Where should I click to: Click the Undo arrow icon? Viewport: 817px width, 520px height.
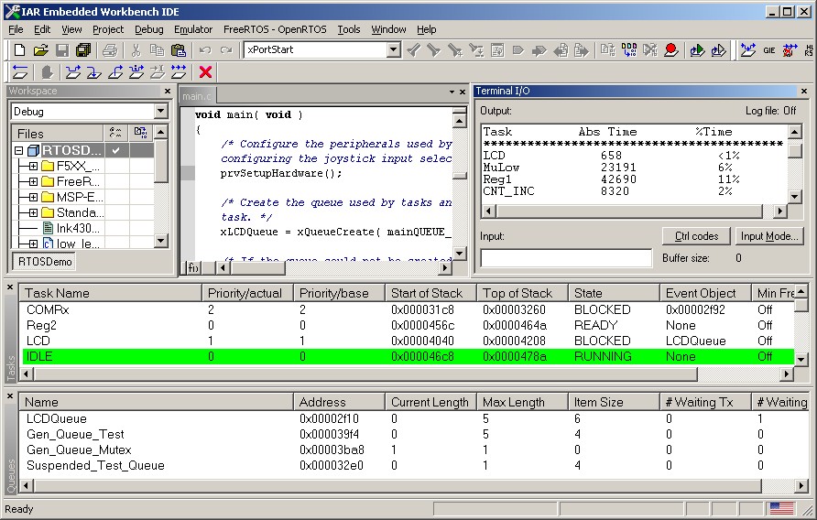[x=205, y=50]
